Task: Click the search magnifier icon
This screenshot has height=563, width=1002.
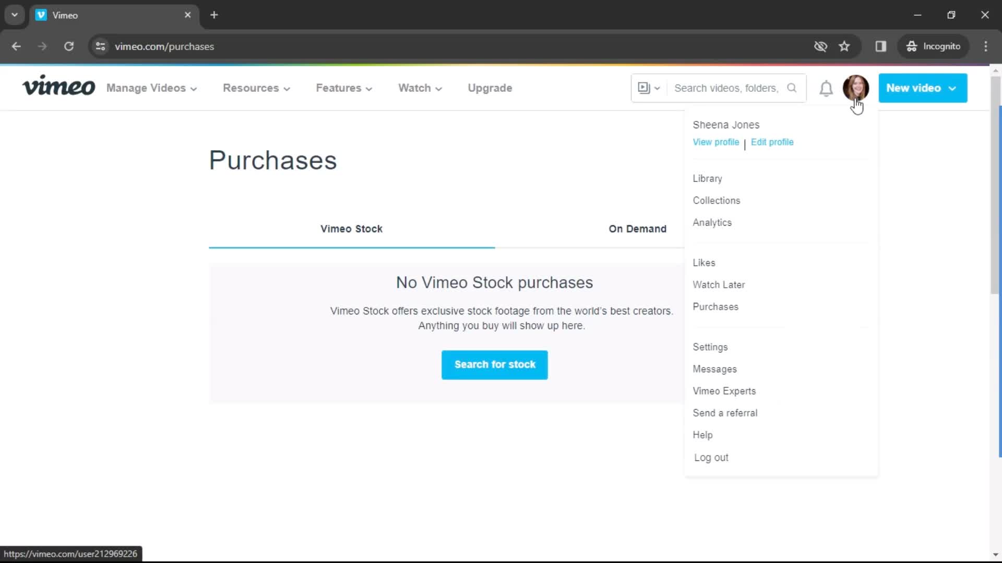Action: pyautogui.click(x=792, y=88)
